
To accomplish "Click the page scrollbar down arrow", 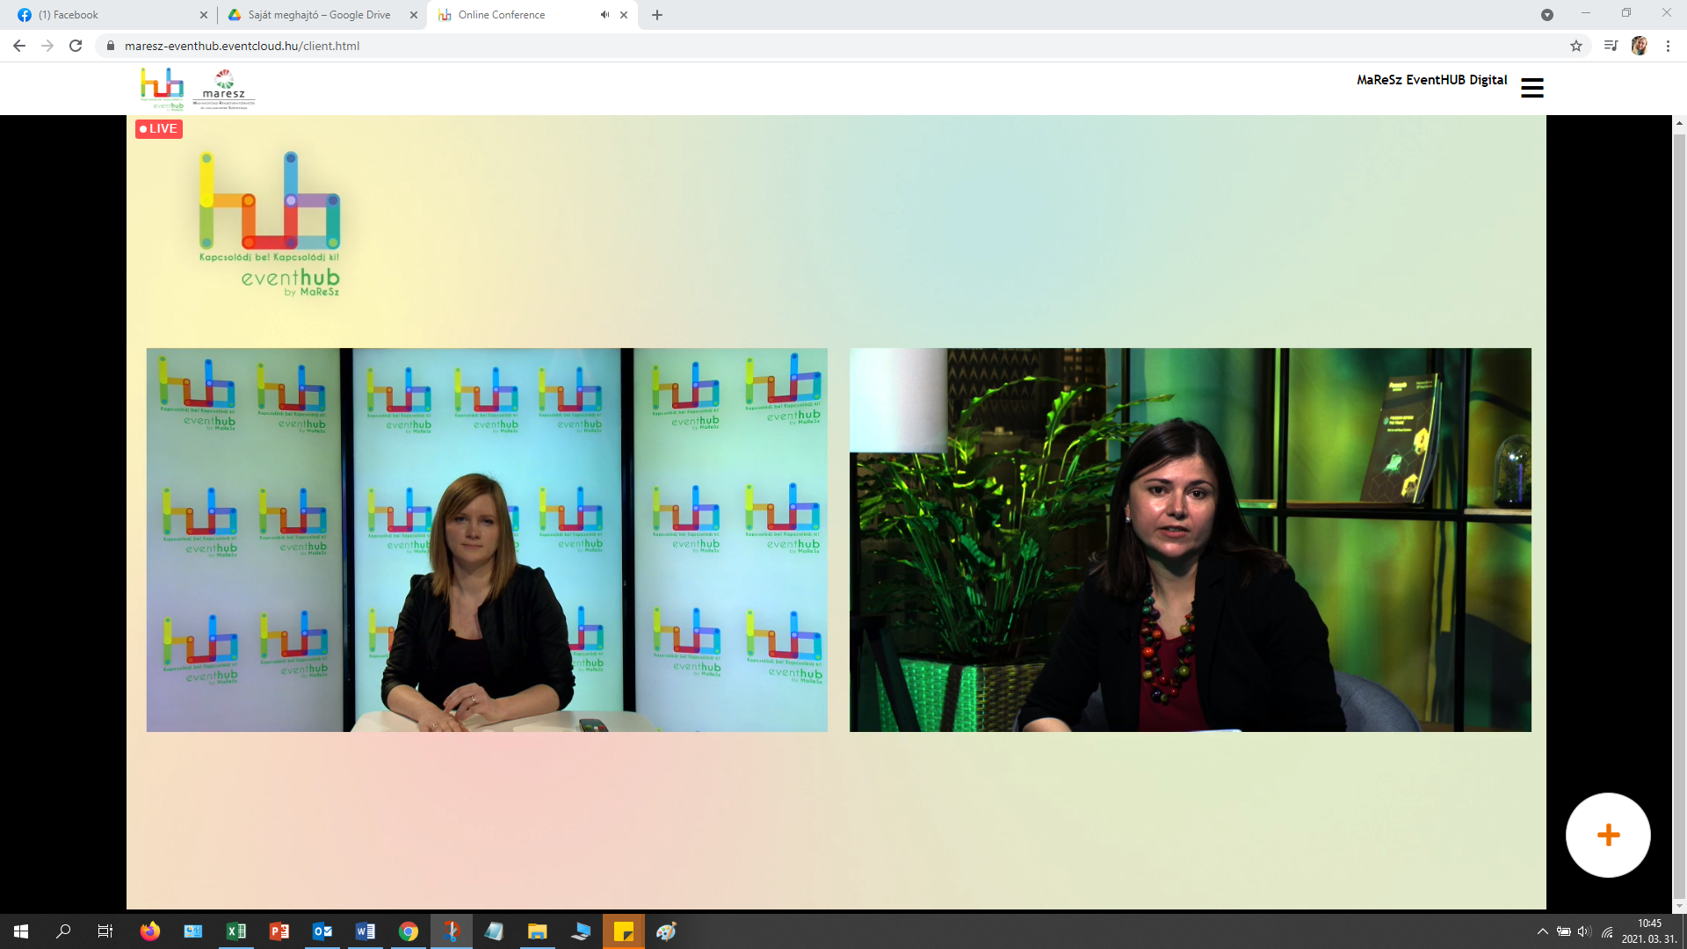I will [x=1679, y=905].
